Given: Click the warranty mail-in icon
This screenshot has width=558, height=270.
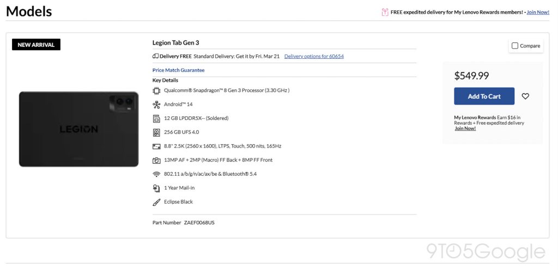Looking at the screenshot, I should (x=156, y=188).
